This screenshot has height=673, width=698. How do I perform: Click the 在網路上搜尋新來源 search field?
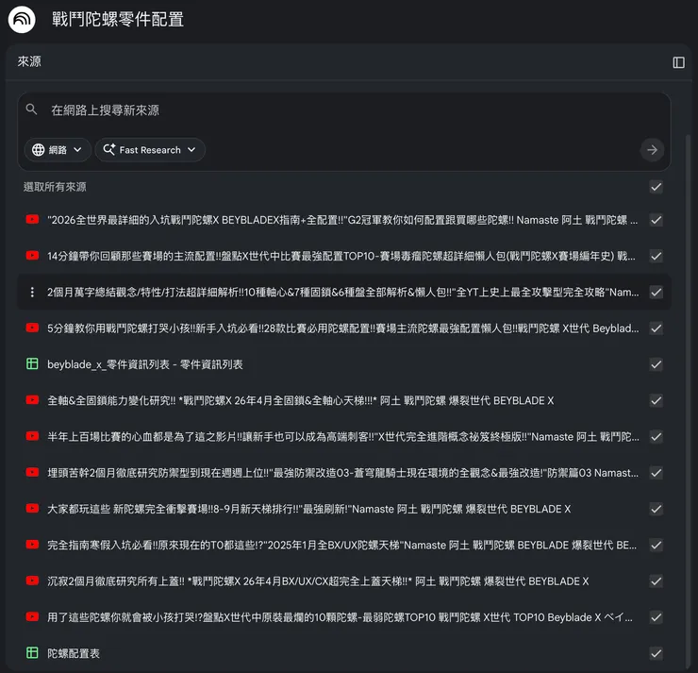coord(342,110)
